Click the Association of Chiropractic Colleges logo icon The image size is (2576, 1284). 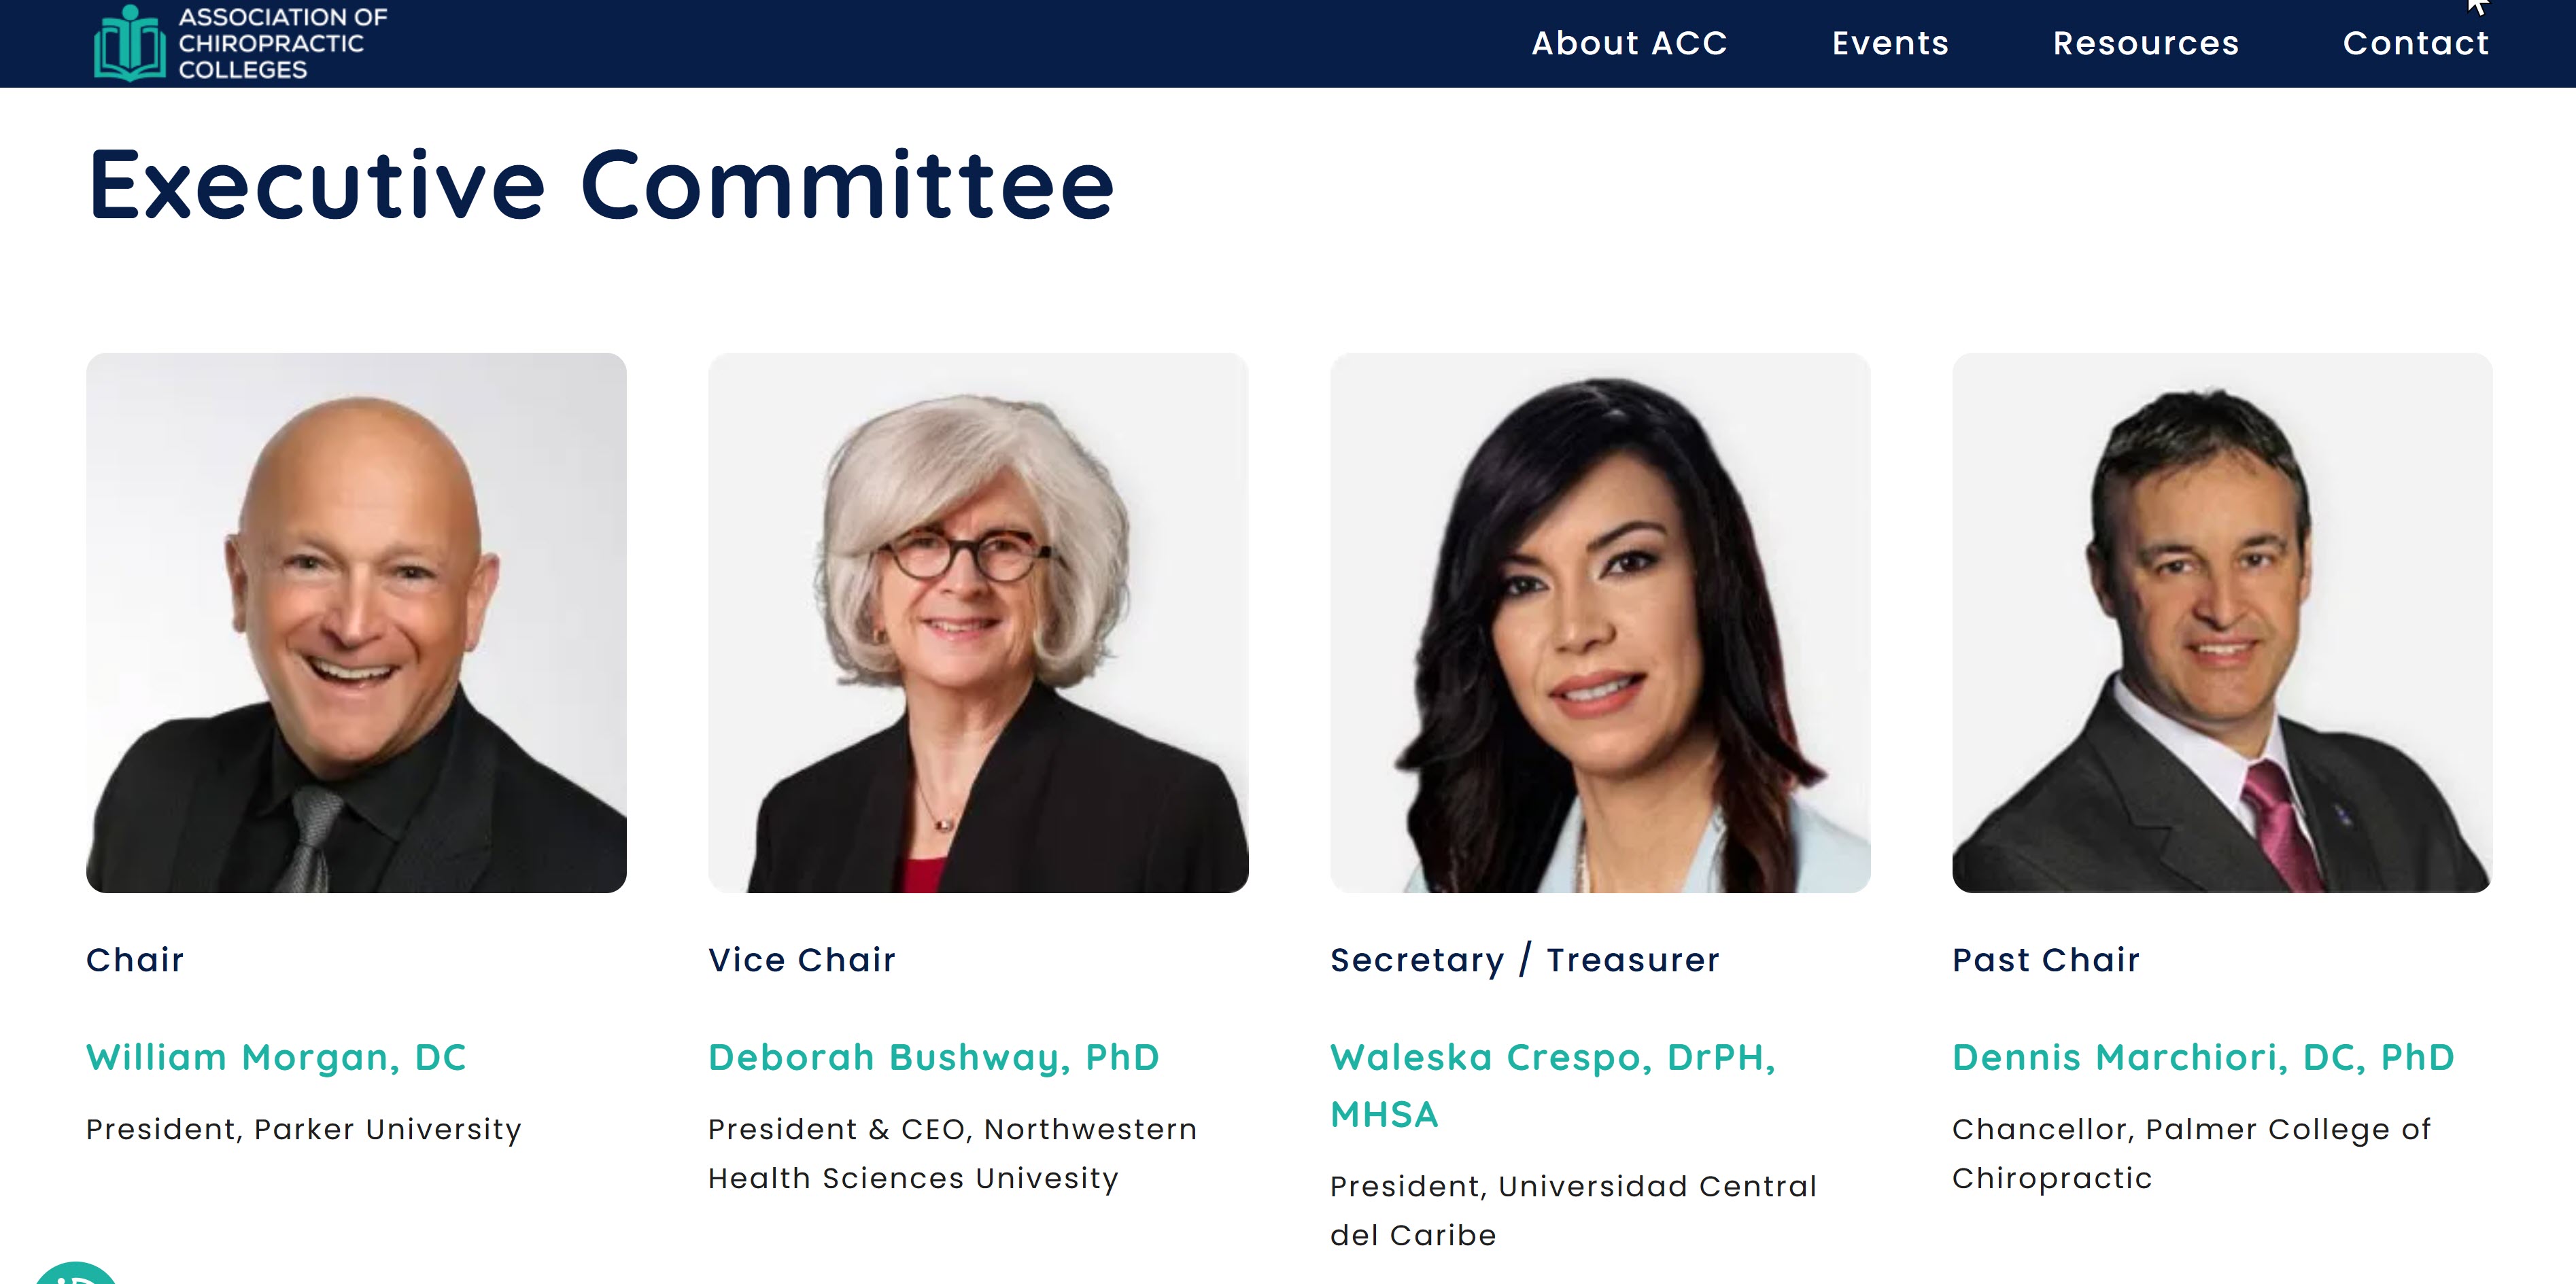[129, 44]
